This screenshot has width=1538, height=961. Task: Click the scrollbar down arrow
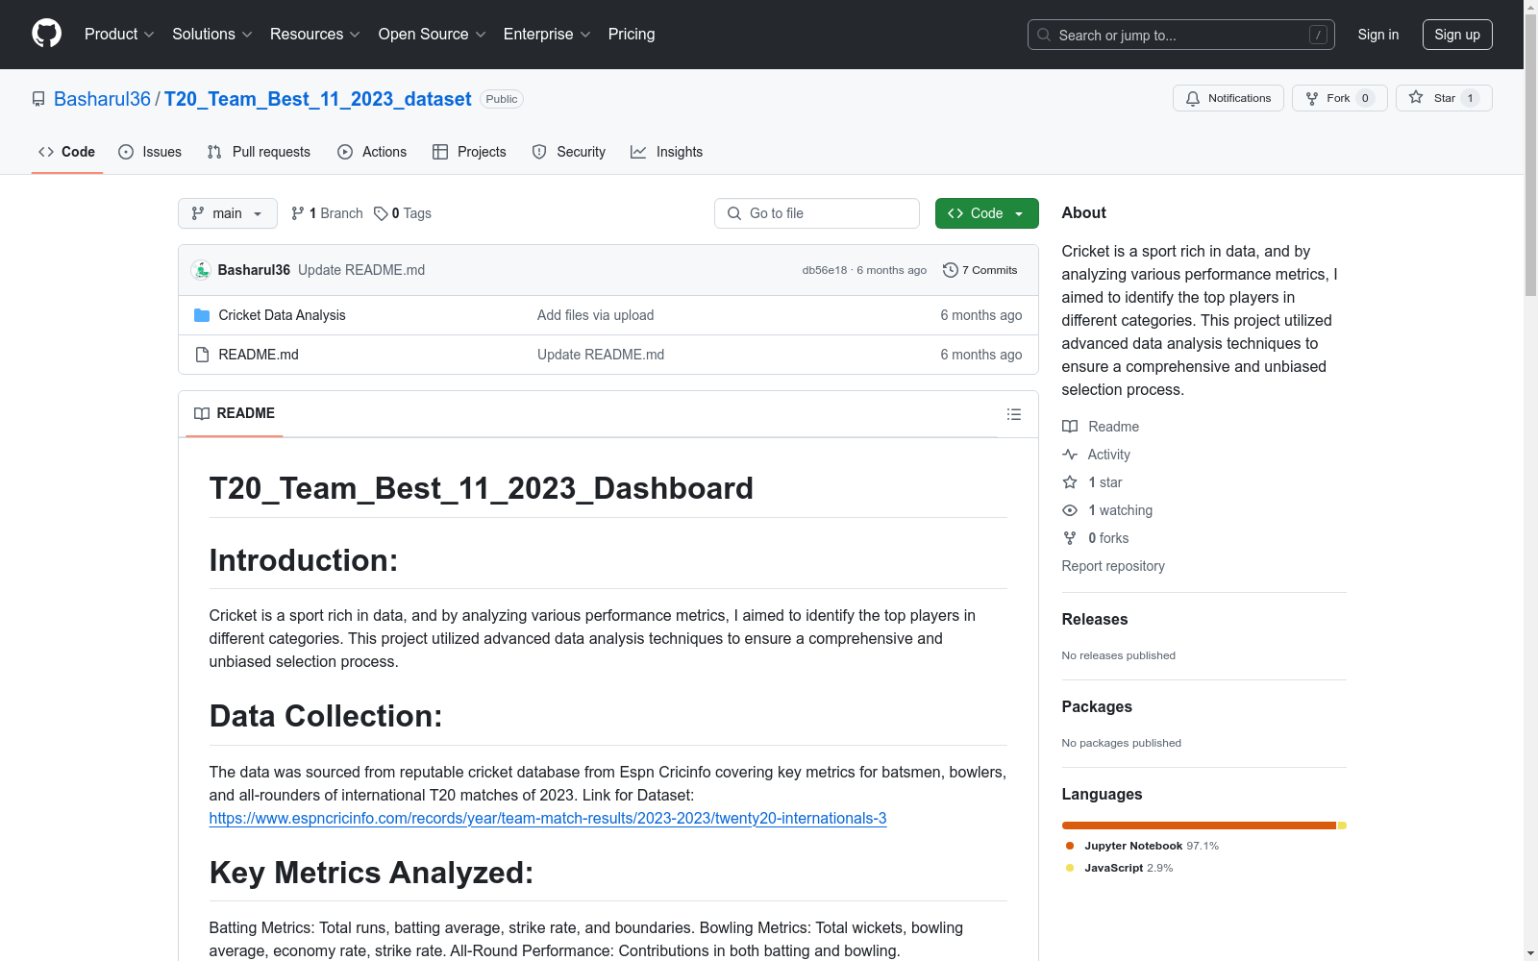click(x=1530, y=953)
